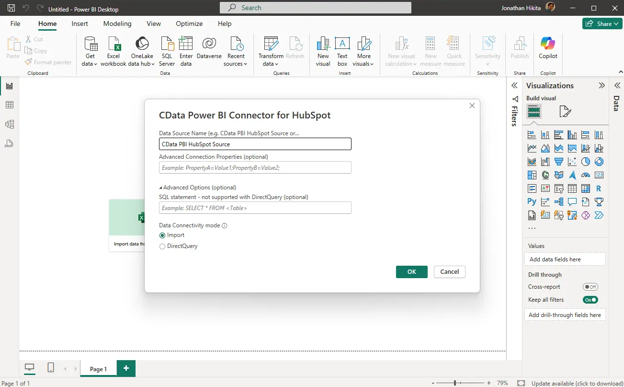Screen dimensions: 624x387
Task: Select the Python visual icon
Action: [532, 202]
